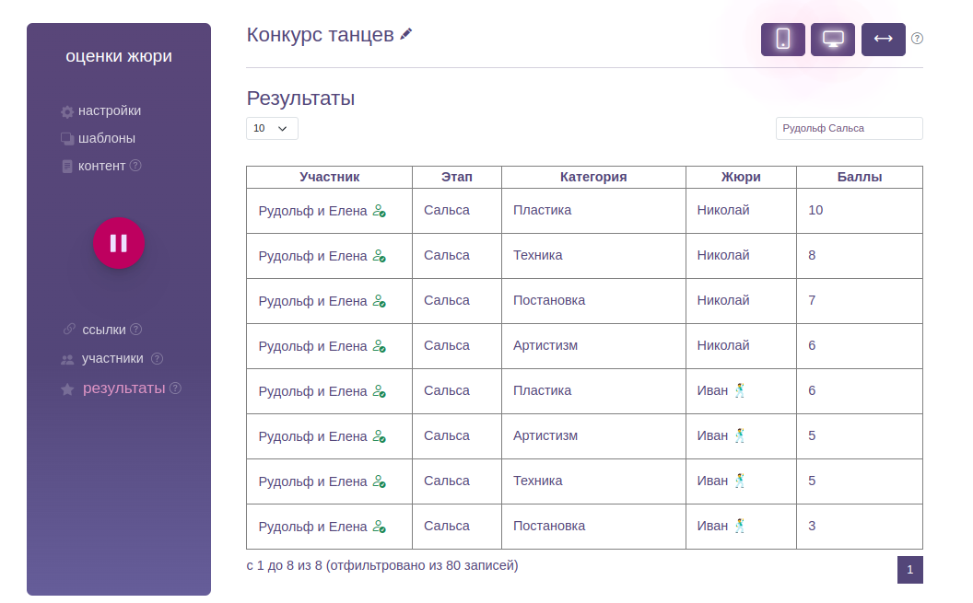Image resolution: width=973 pixels, height=603 pixels.
Task: Click the link chain icon beside ссылки
Action: click(69, 329)
